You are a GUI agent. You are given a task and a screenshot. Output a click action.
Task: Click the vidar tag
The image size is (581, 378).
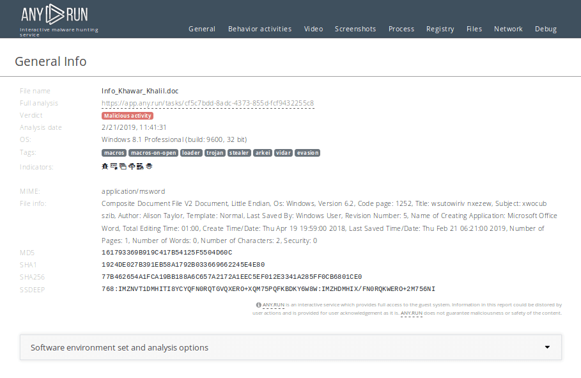coord(283,153)
